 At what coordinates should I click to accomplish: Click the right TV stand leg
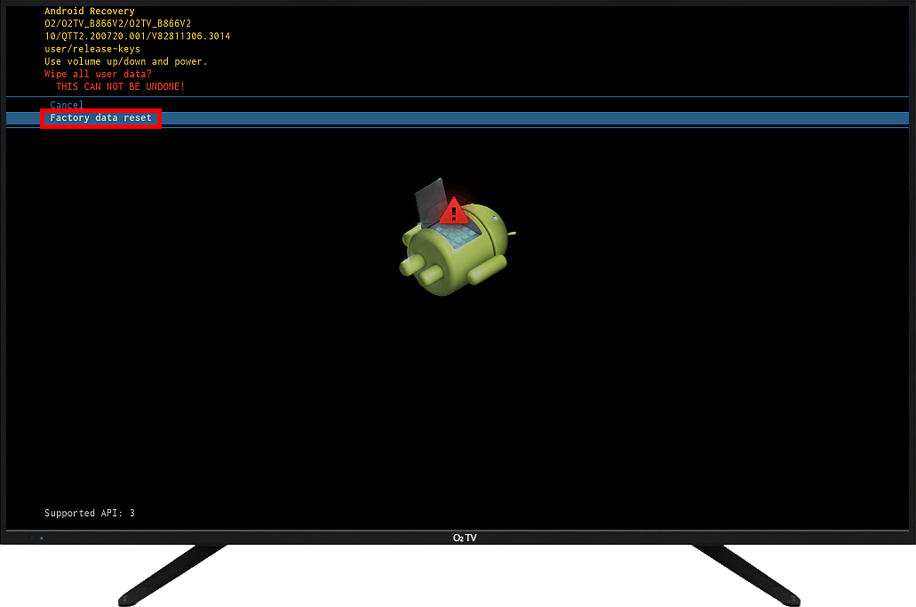pos(745,573)
